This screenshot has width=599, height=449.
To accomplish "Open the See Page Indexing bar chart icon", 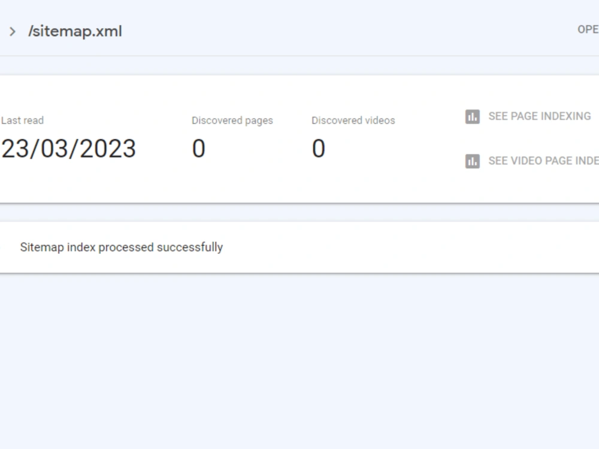I will (x=473, y=117).
